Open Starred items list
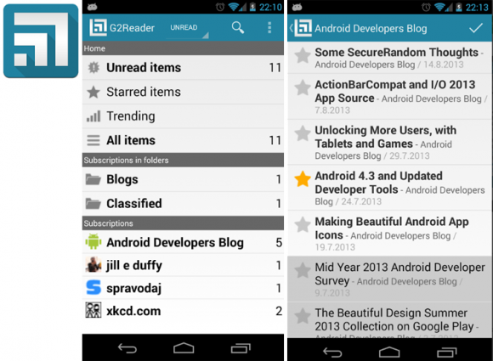This screenshot has width=493, height=361. pos(183,92)
